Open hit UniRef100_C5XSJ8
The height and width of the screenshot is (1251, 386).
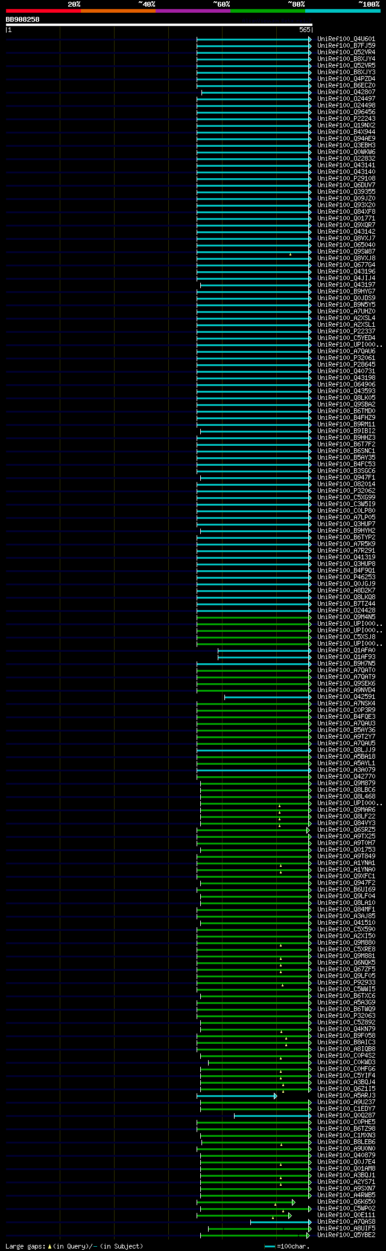(346, 637)
